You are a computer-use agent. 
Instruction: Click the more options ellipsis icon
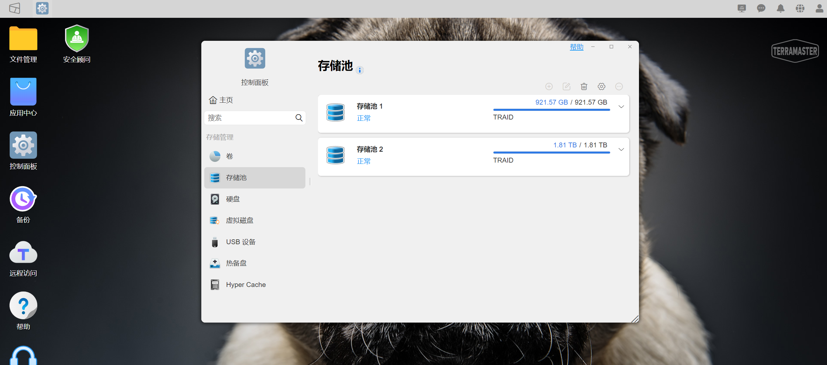pos(619,86)
